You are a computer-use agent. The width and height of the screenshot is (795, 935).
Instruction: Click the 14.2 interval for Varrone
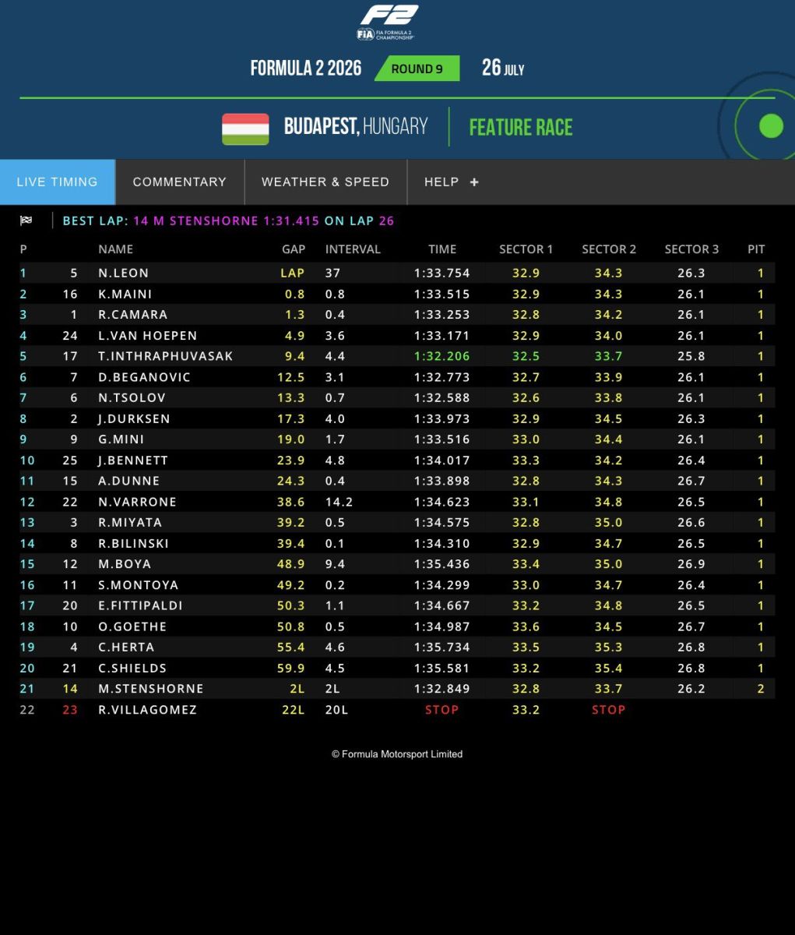339,502
